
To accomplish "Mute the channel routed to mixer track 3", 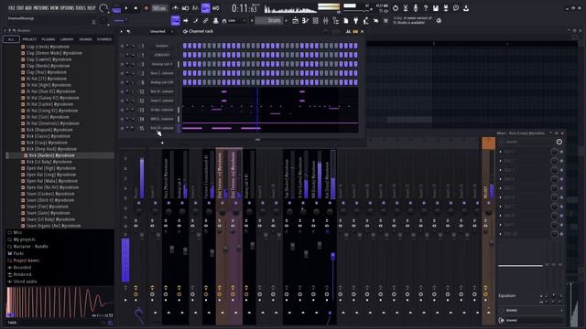I will [x=122, y=64].
